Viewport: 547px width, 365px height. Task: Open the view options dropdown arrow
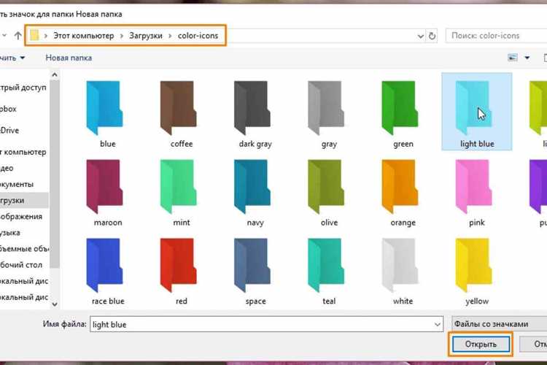pos(527,58)
